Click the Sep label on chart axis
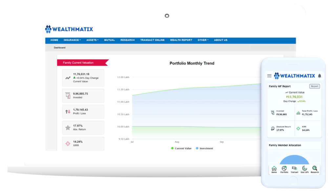The height and width of the screenshot is (195, 336). click(221, 142)
